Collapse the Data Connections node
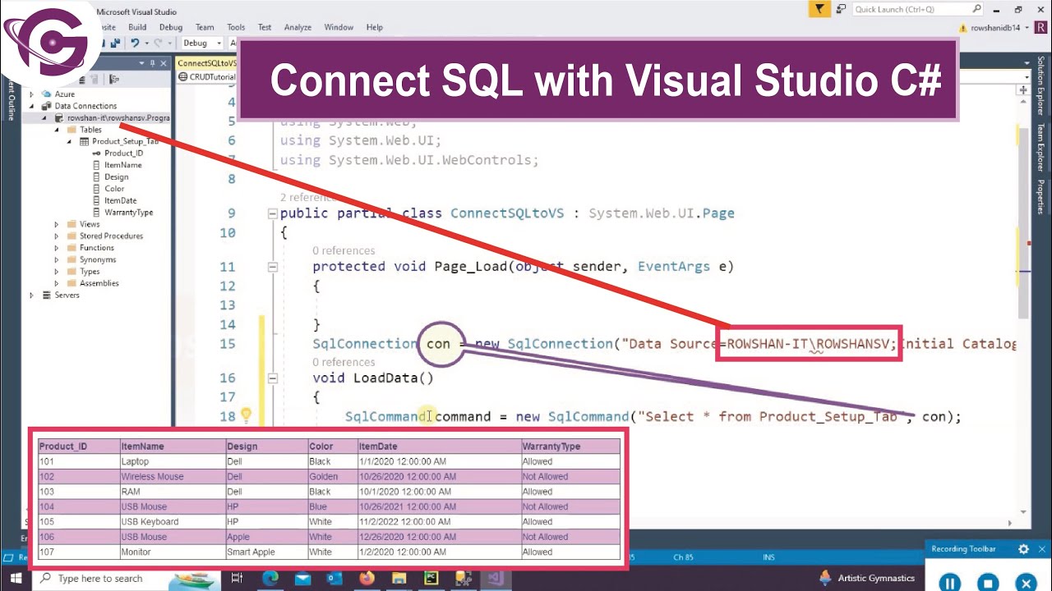1052x591 pixels. pyautogui.click(x=33, y=106)
